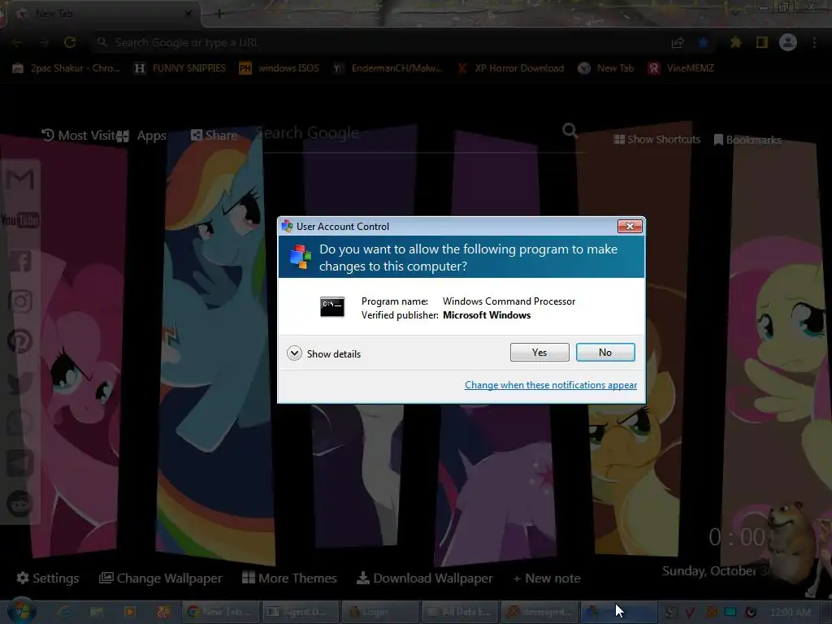Image resolution: width=832 pixels, height=624 pixels.
Task: Open New Tab bookmark in bookmarks bar
Action: 606,68
